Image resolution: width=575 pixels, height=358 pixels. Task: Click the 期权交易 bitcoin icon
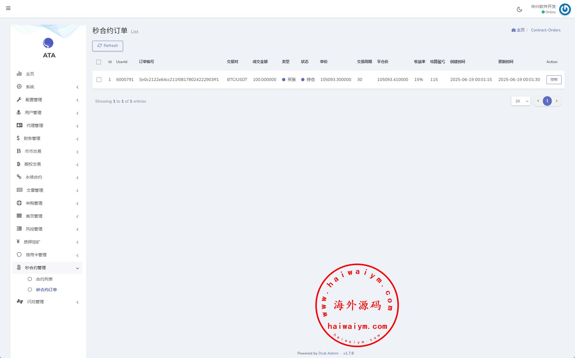[18, 164]
